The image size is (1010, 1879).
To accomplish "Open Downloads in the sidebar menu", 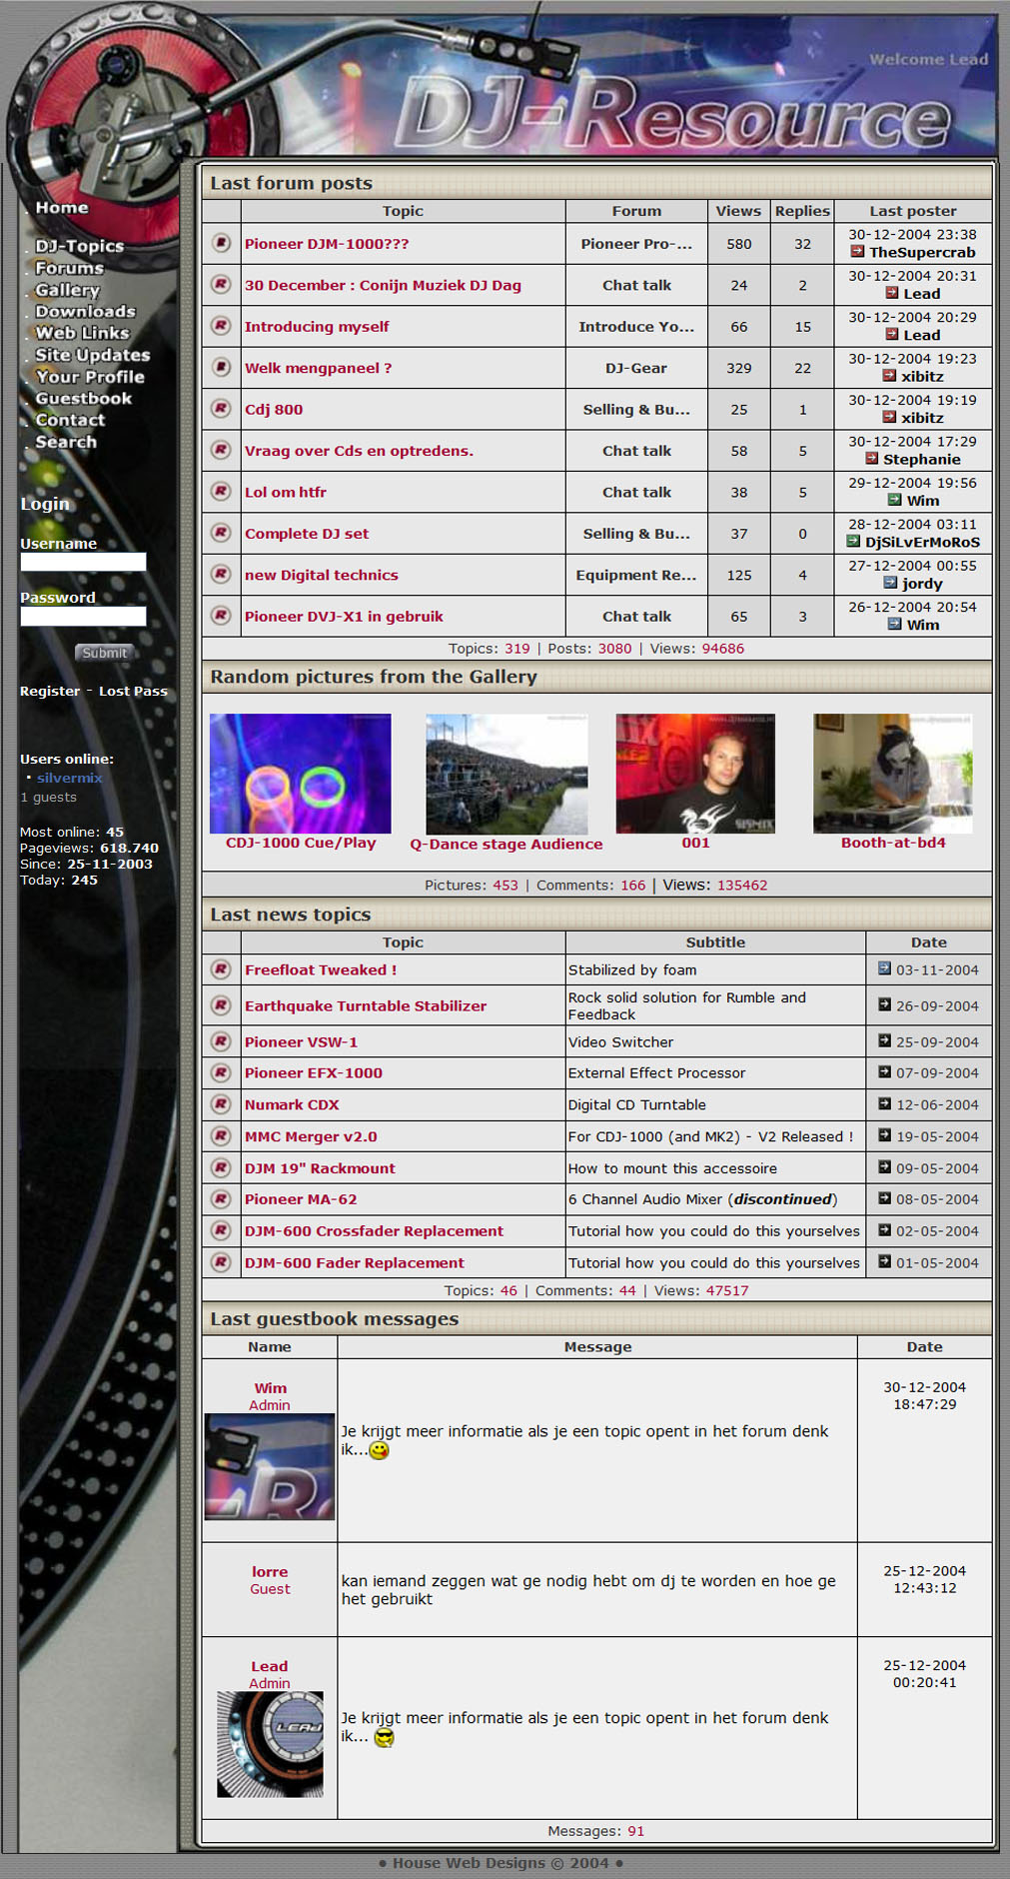I will pyautogui.click(x=85, y=312).
